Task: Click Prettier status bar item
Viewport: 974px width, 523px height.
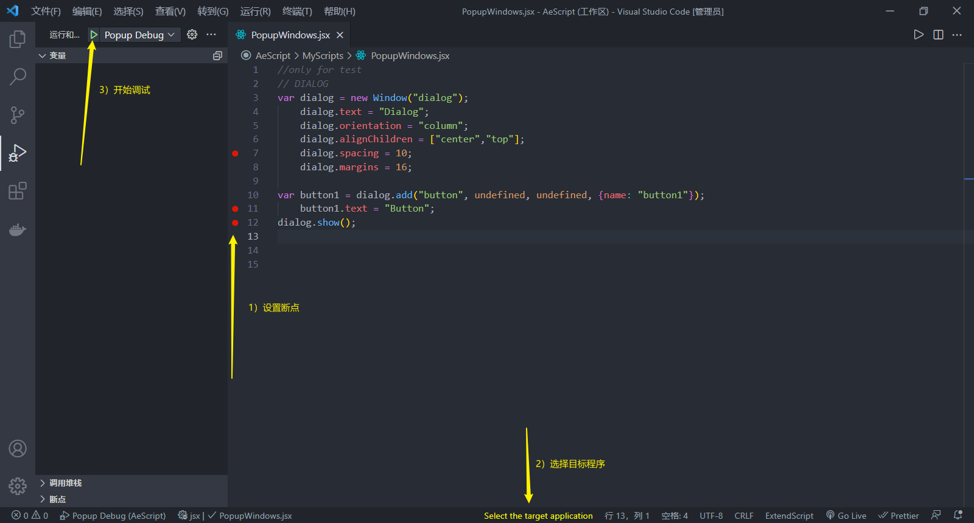Action: (899, 516)
